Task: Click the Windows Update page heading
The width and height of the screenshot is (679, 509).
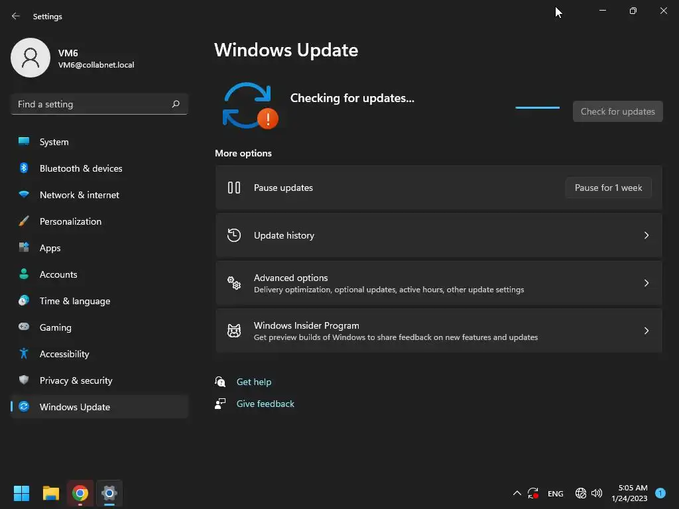Action: (x=286, y=50)
